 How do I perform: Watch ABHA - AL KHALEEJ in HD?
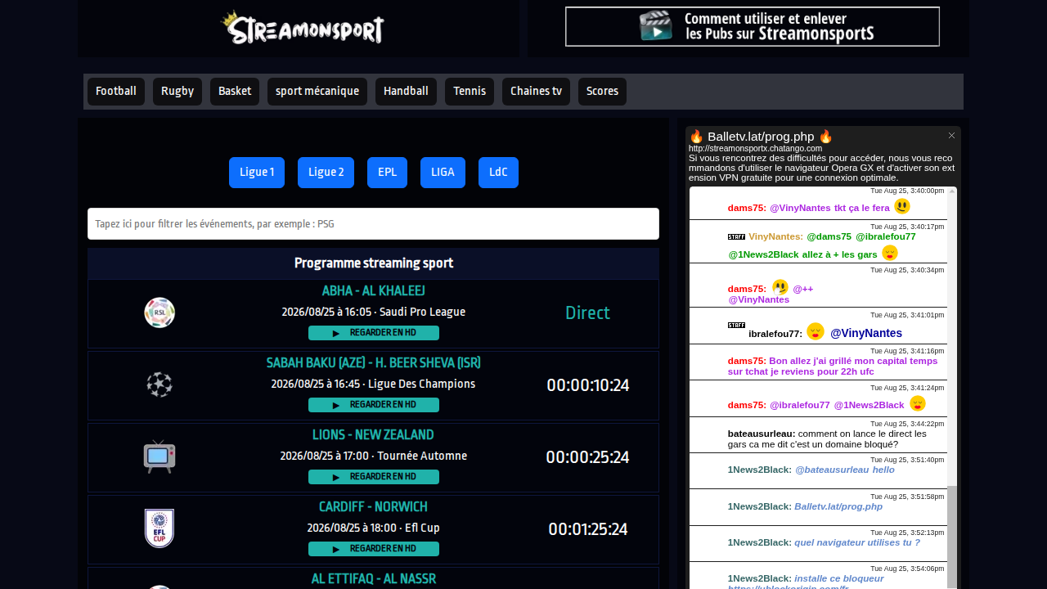coord(374,333)
